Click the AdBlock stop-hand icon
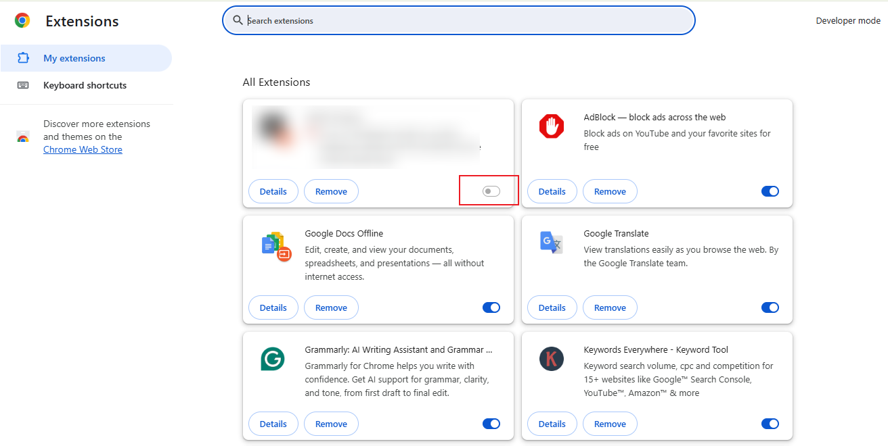Image resolution: width=888 pixels, height=446 pixels. click(552, 126)
